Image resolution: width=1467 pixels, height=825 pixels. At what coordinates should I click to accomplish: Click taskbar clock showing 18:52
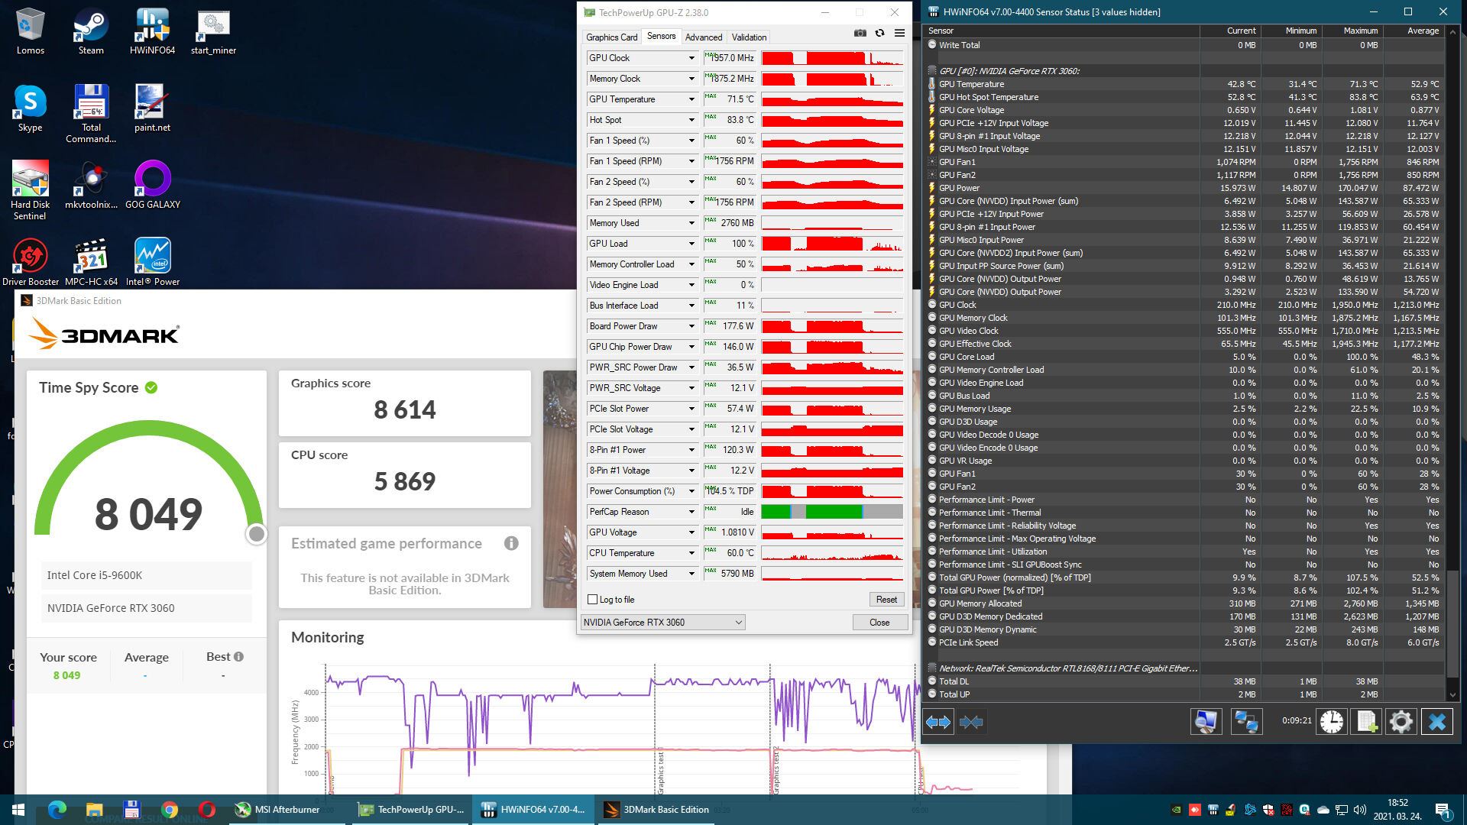pos(1397,810)
